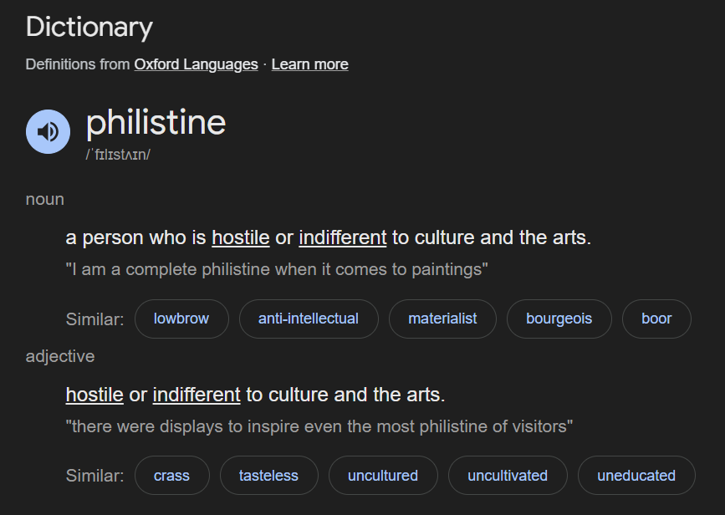Follow the 'indifferent' link in noun definition
This screenshot has width=725, height=515.
coord(342,237)
